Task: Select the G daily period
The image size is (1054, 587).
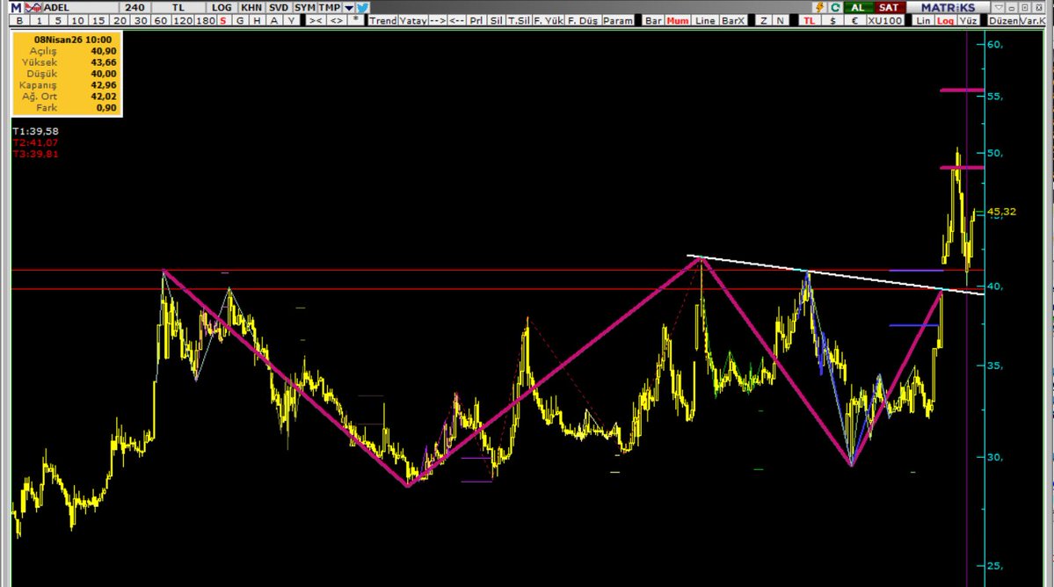Action: point(240,21)
